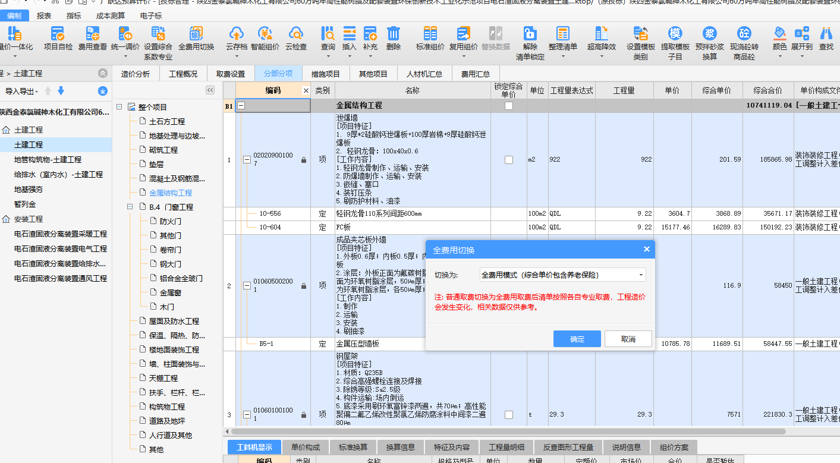Toggle lock checkbox for 泄爆墙 row
840x463 pixels.
point(508,160)
